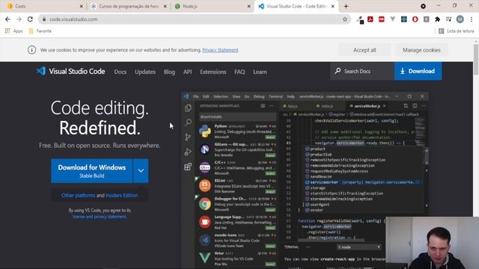Accept all cookies
The height and width of the screenshot is (269, 479).
coord(364,50)
